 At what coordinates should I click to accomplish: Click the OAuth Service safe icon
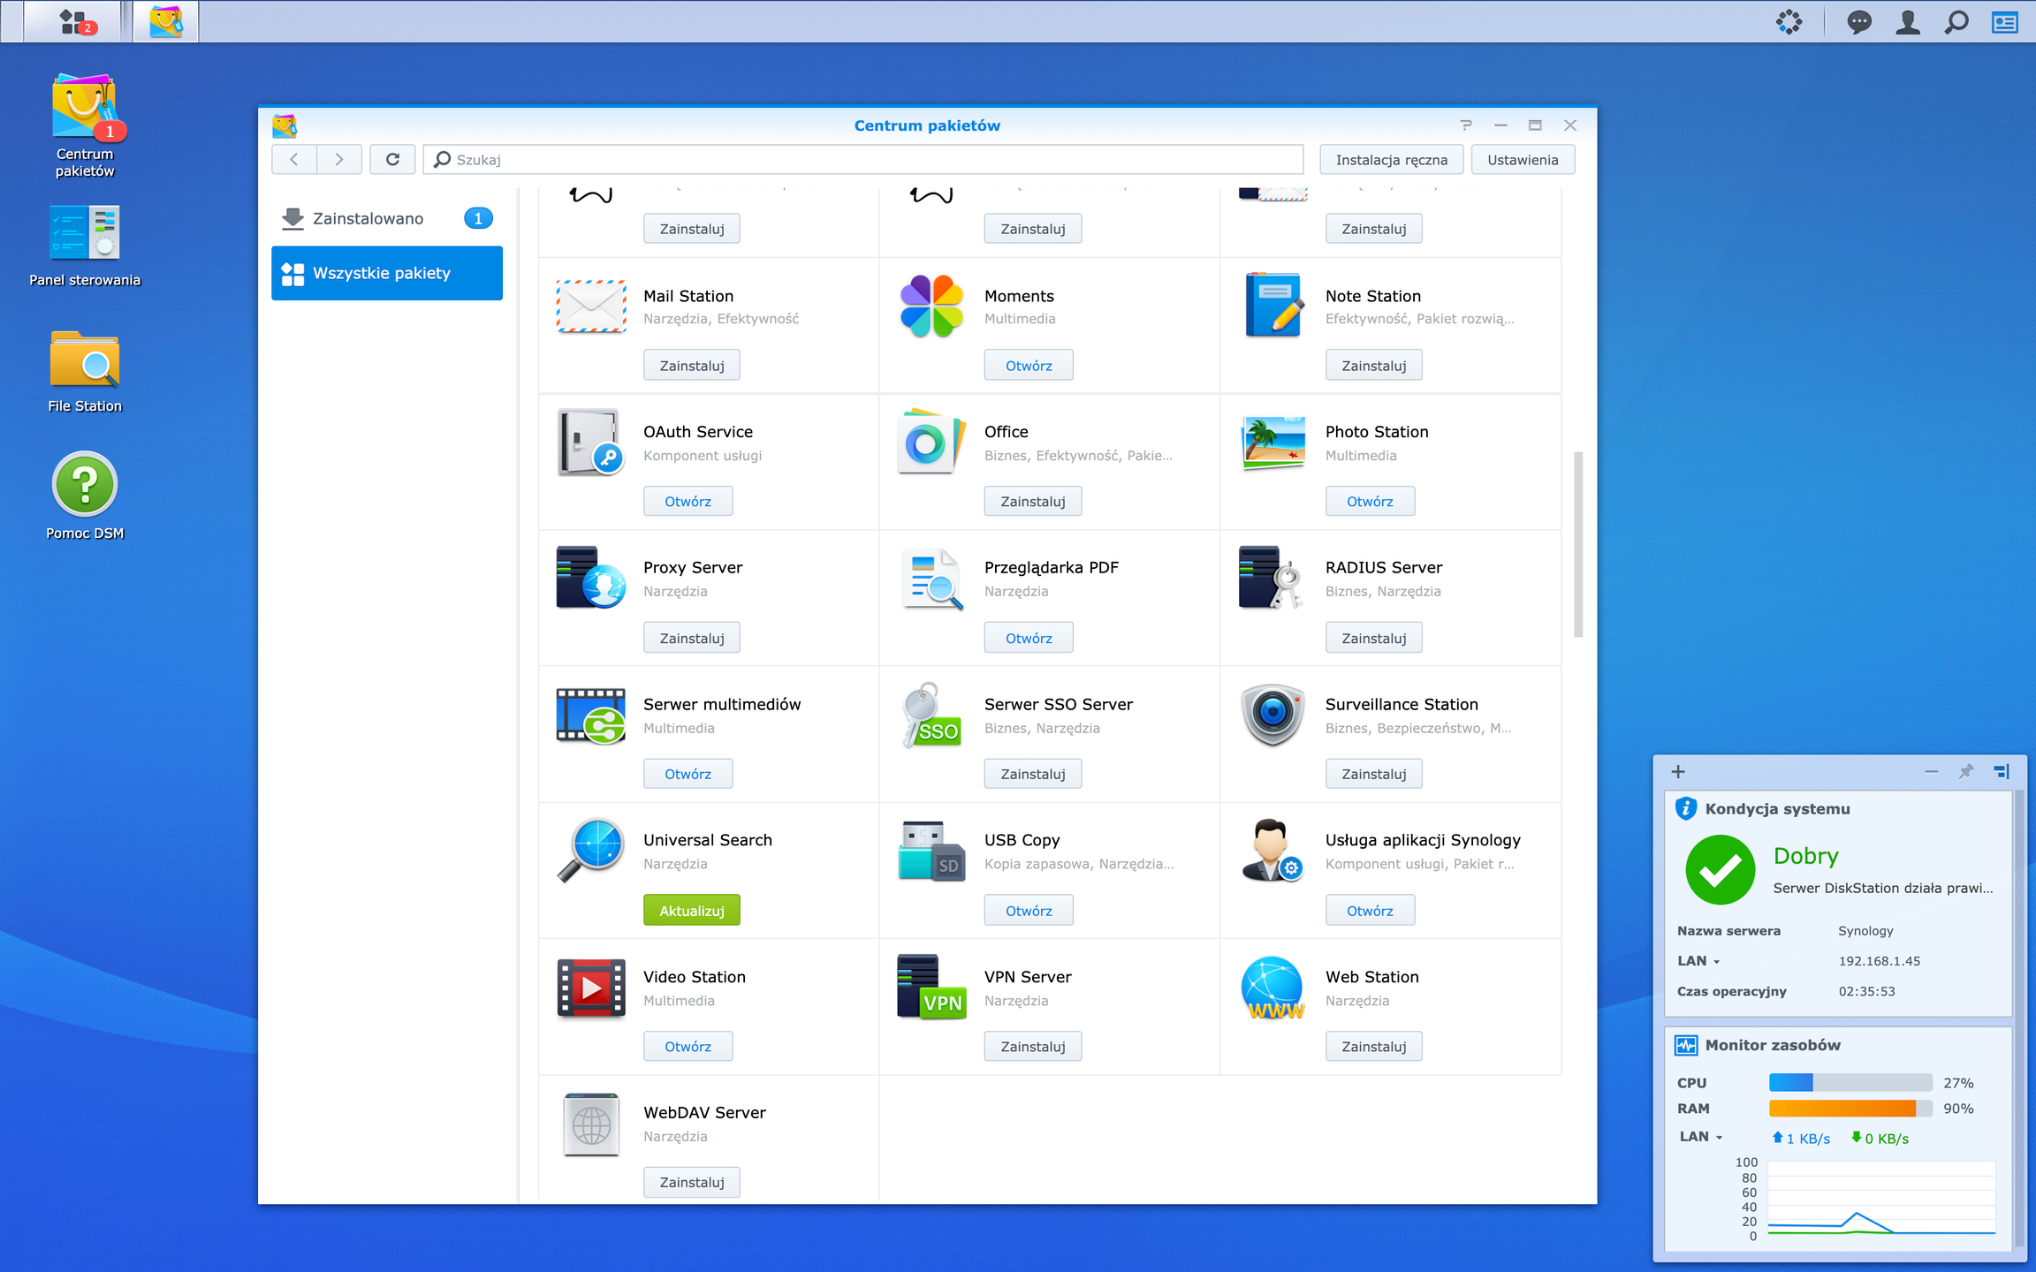tap(591, 442)
